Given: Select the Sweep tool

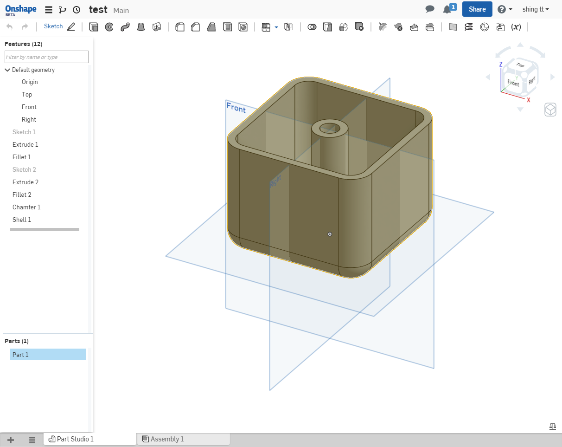Looking at the screenshot, I should [125, 27].
